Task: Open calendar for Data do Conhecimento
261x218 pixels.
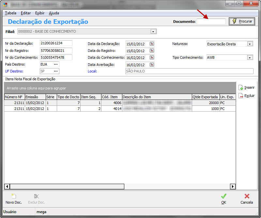Action: coord(152,58)
